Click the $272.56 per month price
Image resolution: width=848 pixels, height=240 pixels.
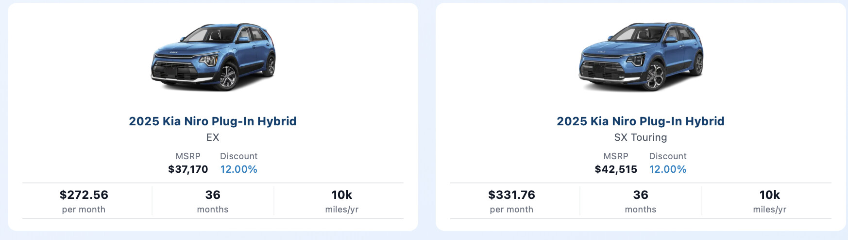pyautogui.click(x=84, y=195)
